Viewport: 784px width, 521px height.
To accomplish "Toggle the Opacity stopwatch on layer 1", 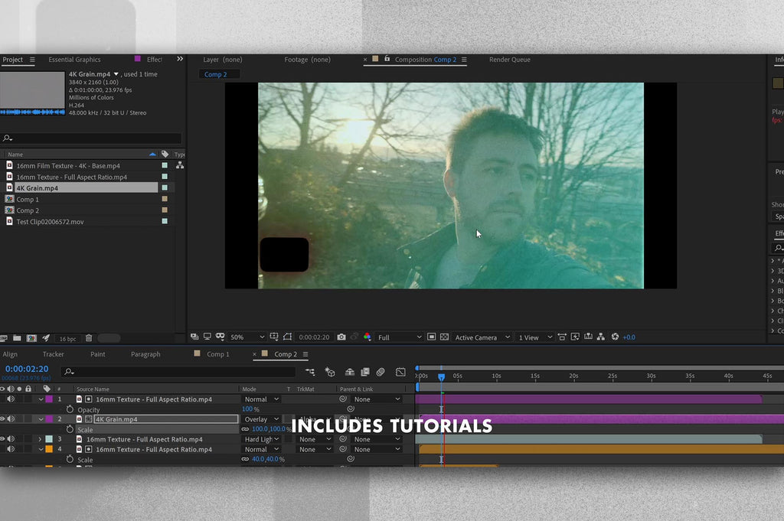I will 70,409.
